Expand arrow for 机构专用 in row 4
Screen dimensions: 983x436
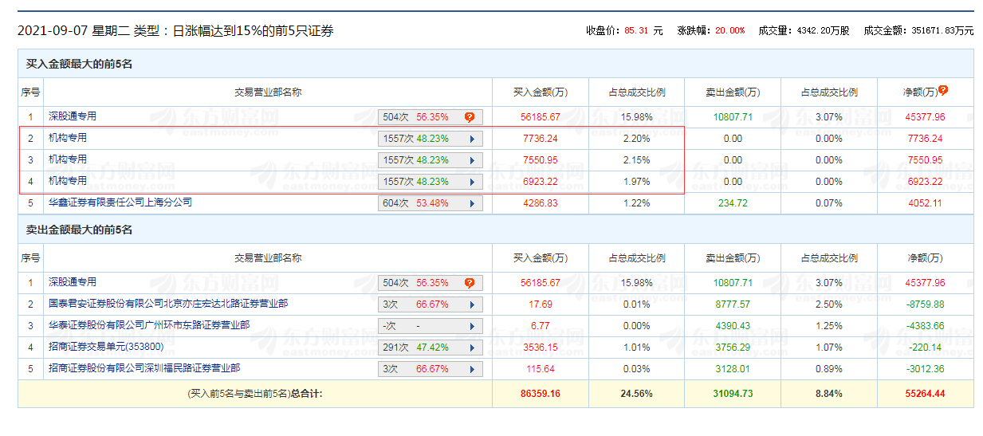point(472,182)
